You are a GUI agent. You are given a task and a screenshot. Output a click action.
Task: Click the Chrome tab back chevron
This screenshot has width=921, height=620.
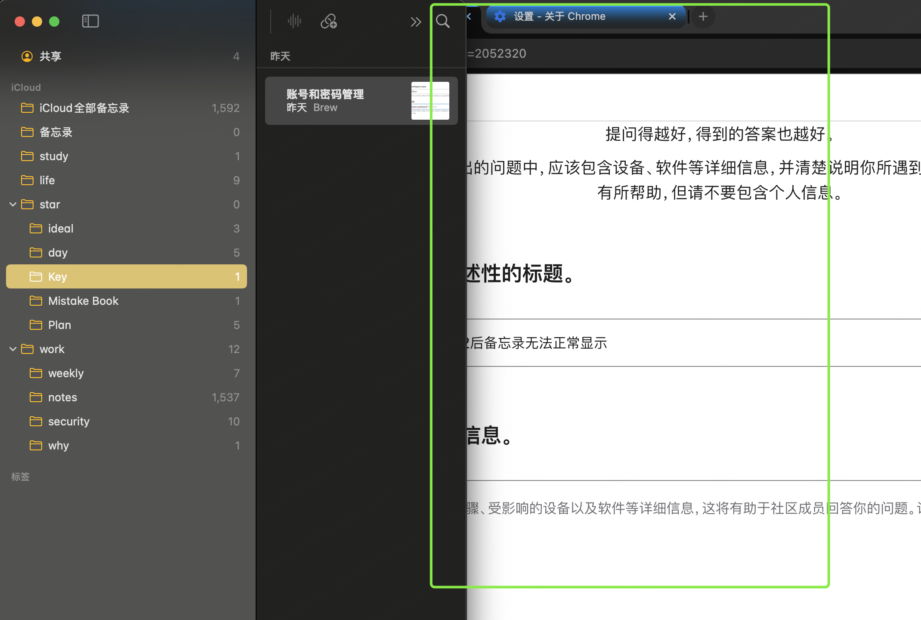470,17
